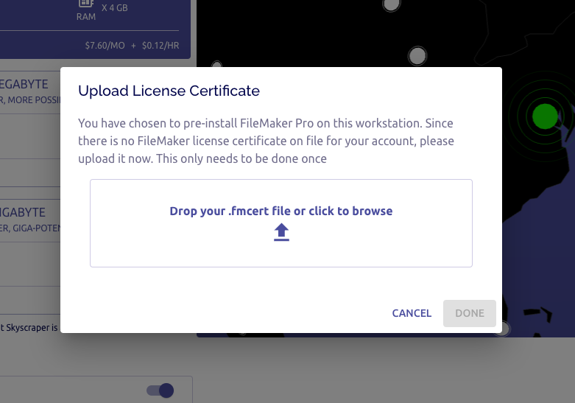This screenshot has width=575, height=403.
Task: Click the grayed-out DONE button
Action: (x=470, y=313)
